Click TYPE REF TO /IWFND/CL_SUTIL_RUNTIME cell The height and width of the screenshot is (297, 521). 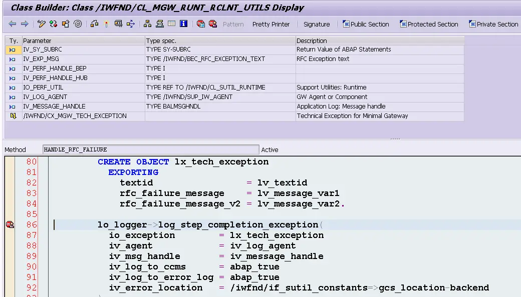tap(220, 87)
